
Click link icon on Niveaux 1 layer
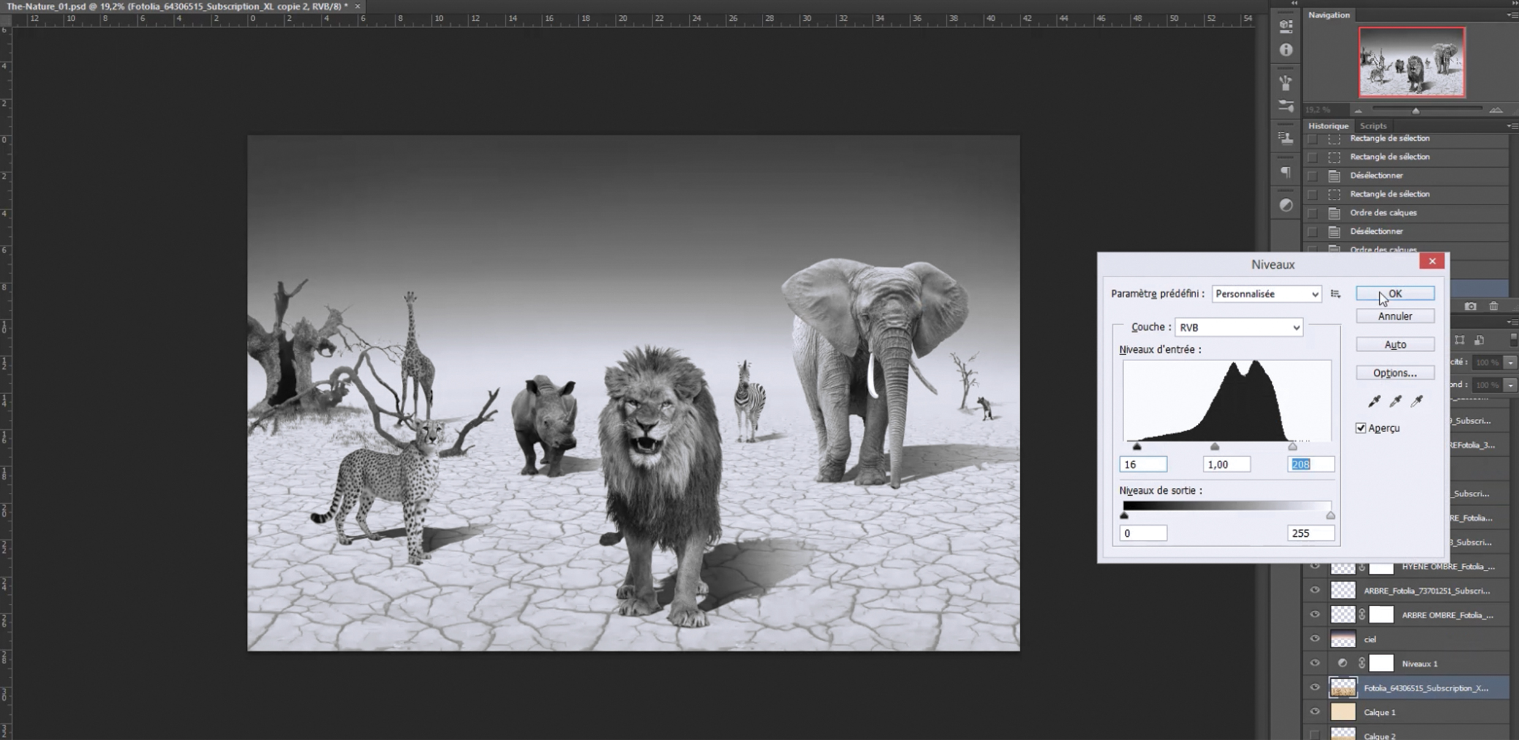click(1362, 663)
